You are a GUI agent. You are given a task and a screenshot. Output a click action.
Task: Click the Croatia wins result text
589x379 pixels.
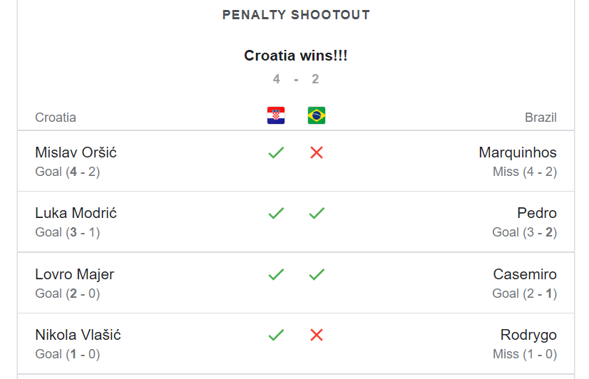pyautogui.click(x=296, y=56)
